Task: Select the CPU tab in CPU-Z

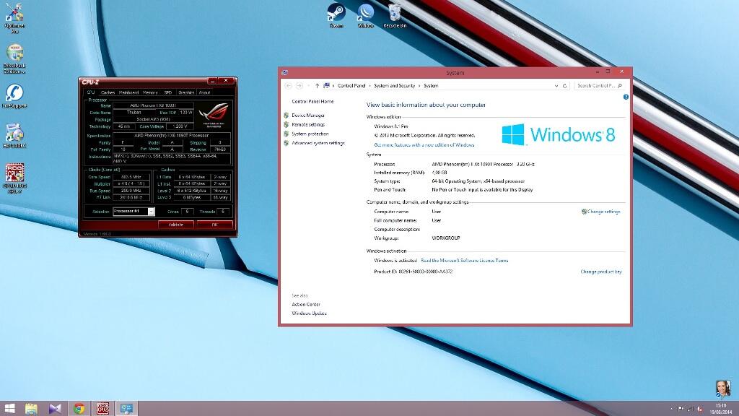Action: (x=90, y=92)
